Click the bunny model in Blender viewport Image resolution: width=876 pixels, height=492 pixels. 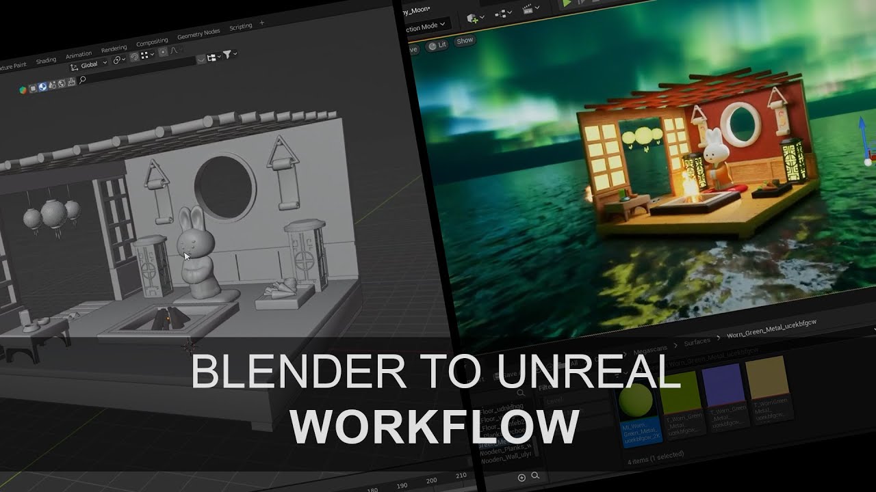[x=196, y=254]
